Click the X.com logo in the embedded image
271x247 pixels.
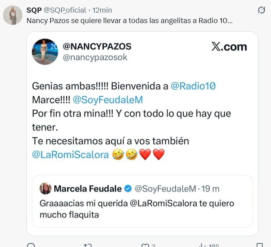point(229,47)
